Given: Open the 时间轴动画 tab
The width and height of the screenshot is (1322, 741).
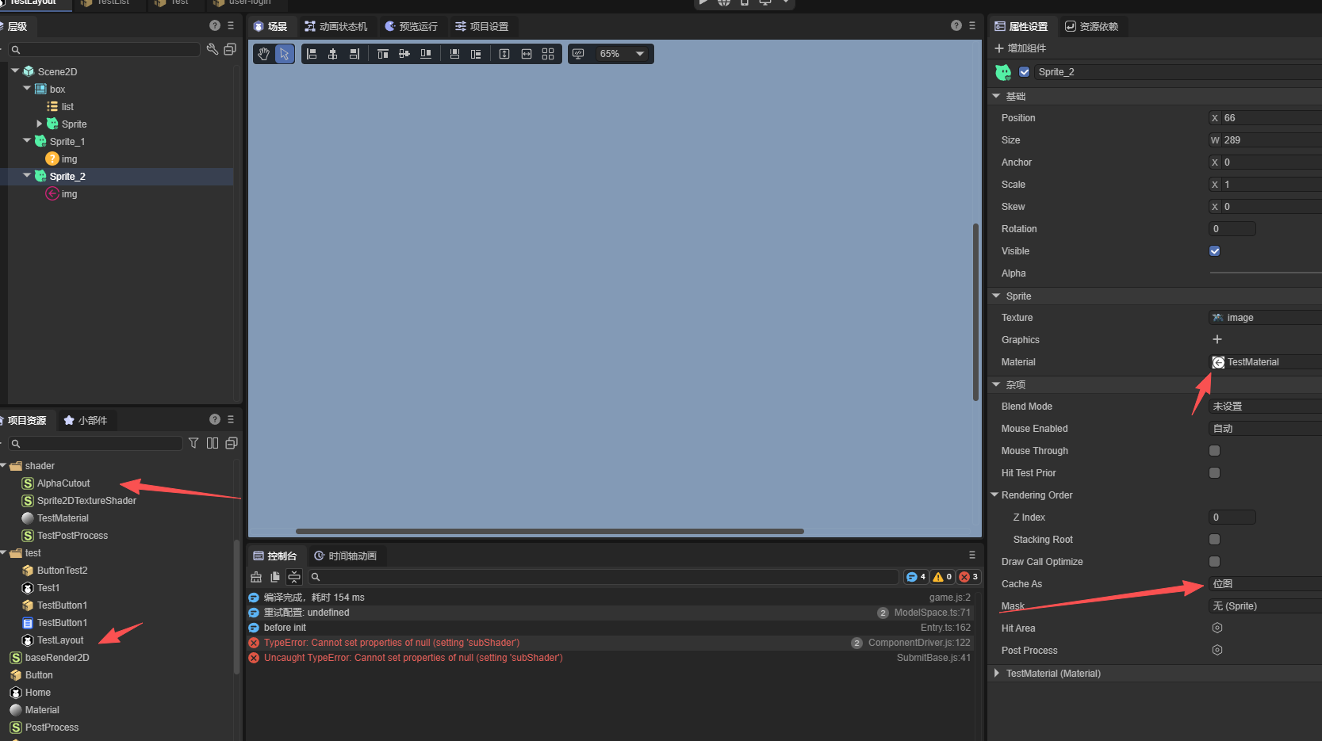Looking at the screenshot, I should (346, 556).
